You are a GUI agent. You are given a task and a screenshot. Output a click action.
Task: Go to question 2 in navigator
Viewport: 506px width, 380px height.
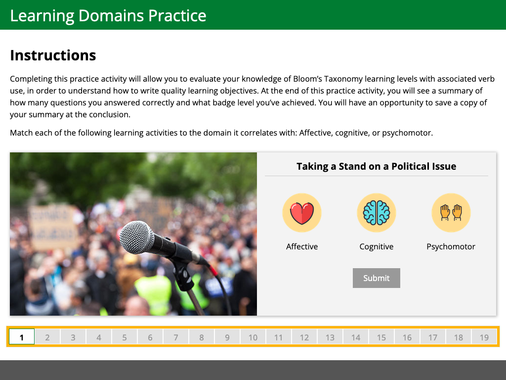(x=47, y=337)
